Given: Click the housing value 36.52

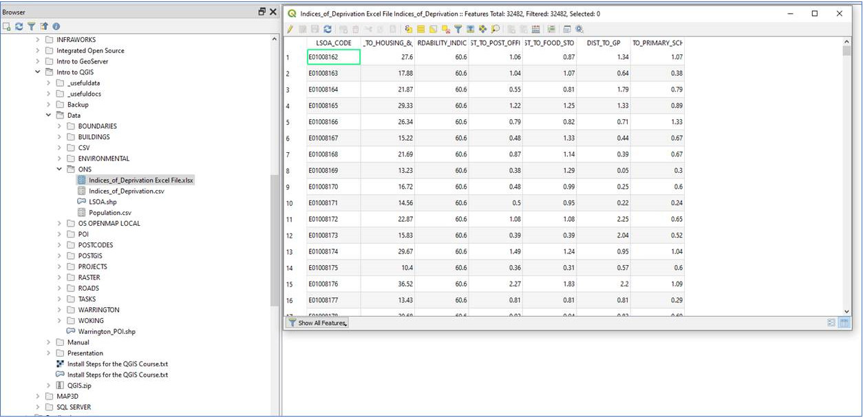Looking at the screenshot, I should [x=387, y=284].
